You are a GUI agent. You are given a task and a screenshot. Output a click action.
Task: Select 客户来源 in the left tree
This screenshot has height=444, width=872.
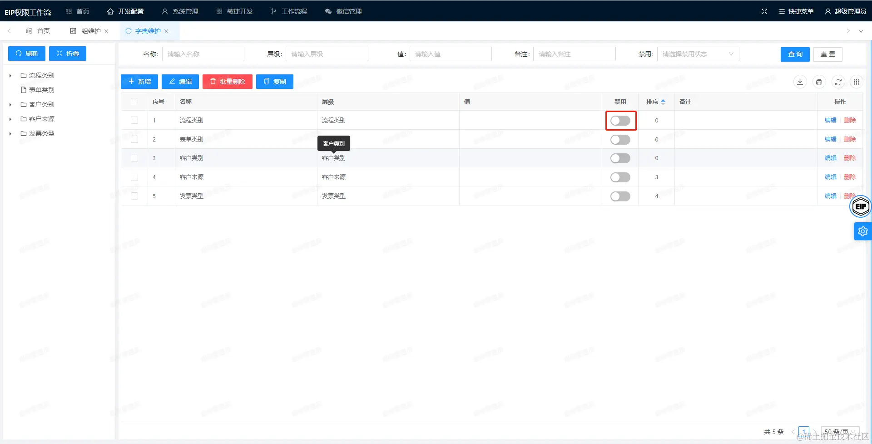(x=42, y=119)
